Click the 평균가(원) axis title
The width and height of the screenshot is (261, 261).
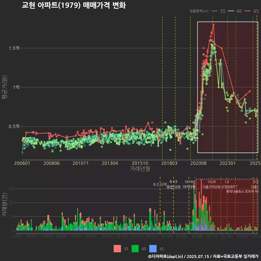(5, 87)
